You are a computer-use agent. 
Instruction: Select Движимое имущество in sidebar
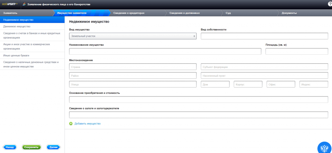coord(17,26)
